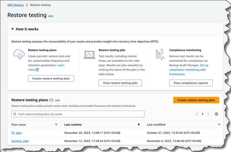
Task: Click Info link next to Restore testing title
Action: point(51,16)
